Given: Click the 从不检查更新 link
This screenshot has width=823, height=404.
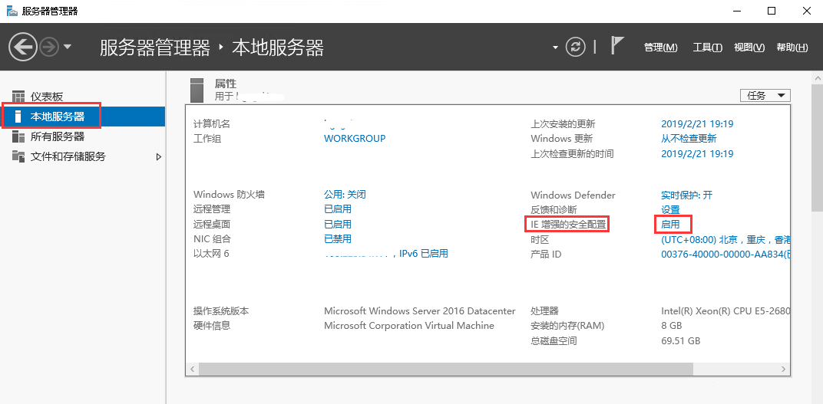Looking at the screenshot, I should [x=689, y=139].
